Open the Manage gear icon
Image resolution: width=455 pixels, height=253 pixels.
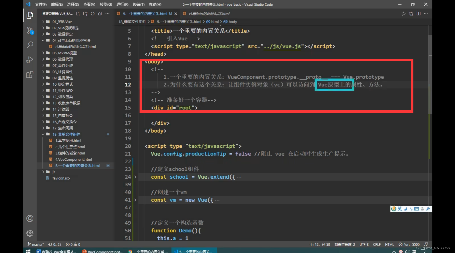coord(30,233)
